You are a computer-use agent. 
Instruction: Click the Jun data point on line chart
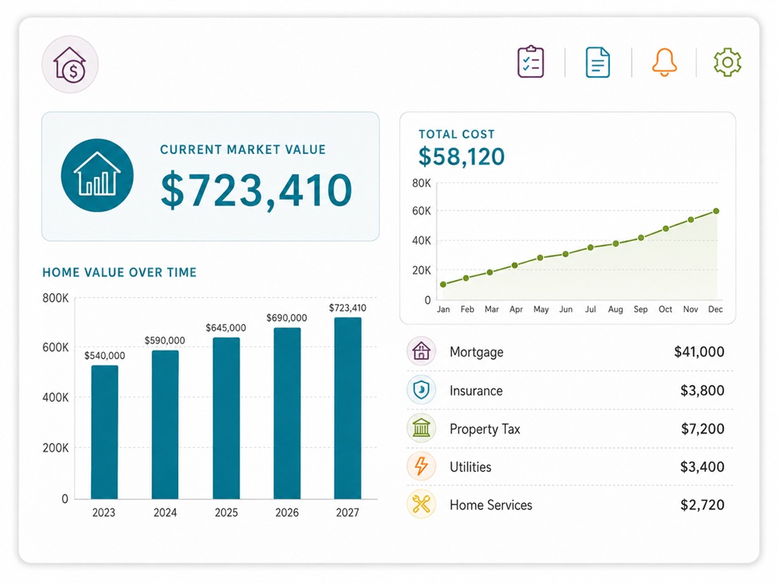pyautogui.click(x=566, y=254)
